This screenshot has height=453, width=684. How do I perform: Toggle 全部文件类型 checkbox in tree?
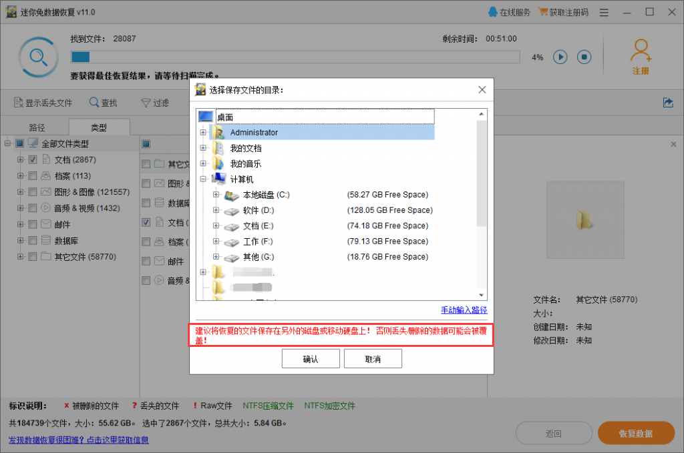tap(19, 143)
